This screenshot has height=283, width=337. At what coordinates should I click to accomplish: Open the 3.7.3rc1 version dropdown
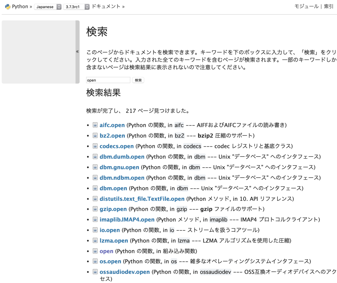tap(76, 7)
